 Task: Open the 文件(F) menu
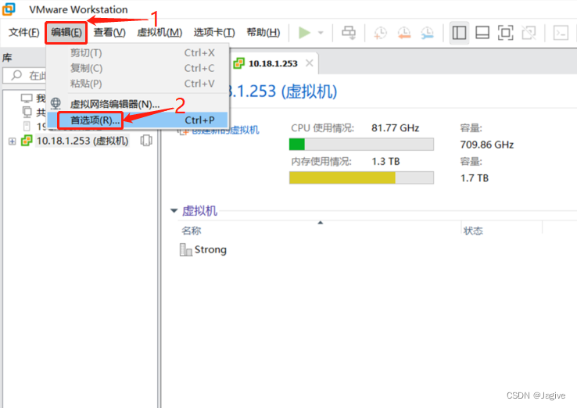tap(24, 32)
